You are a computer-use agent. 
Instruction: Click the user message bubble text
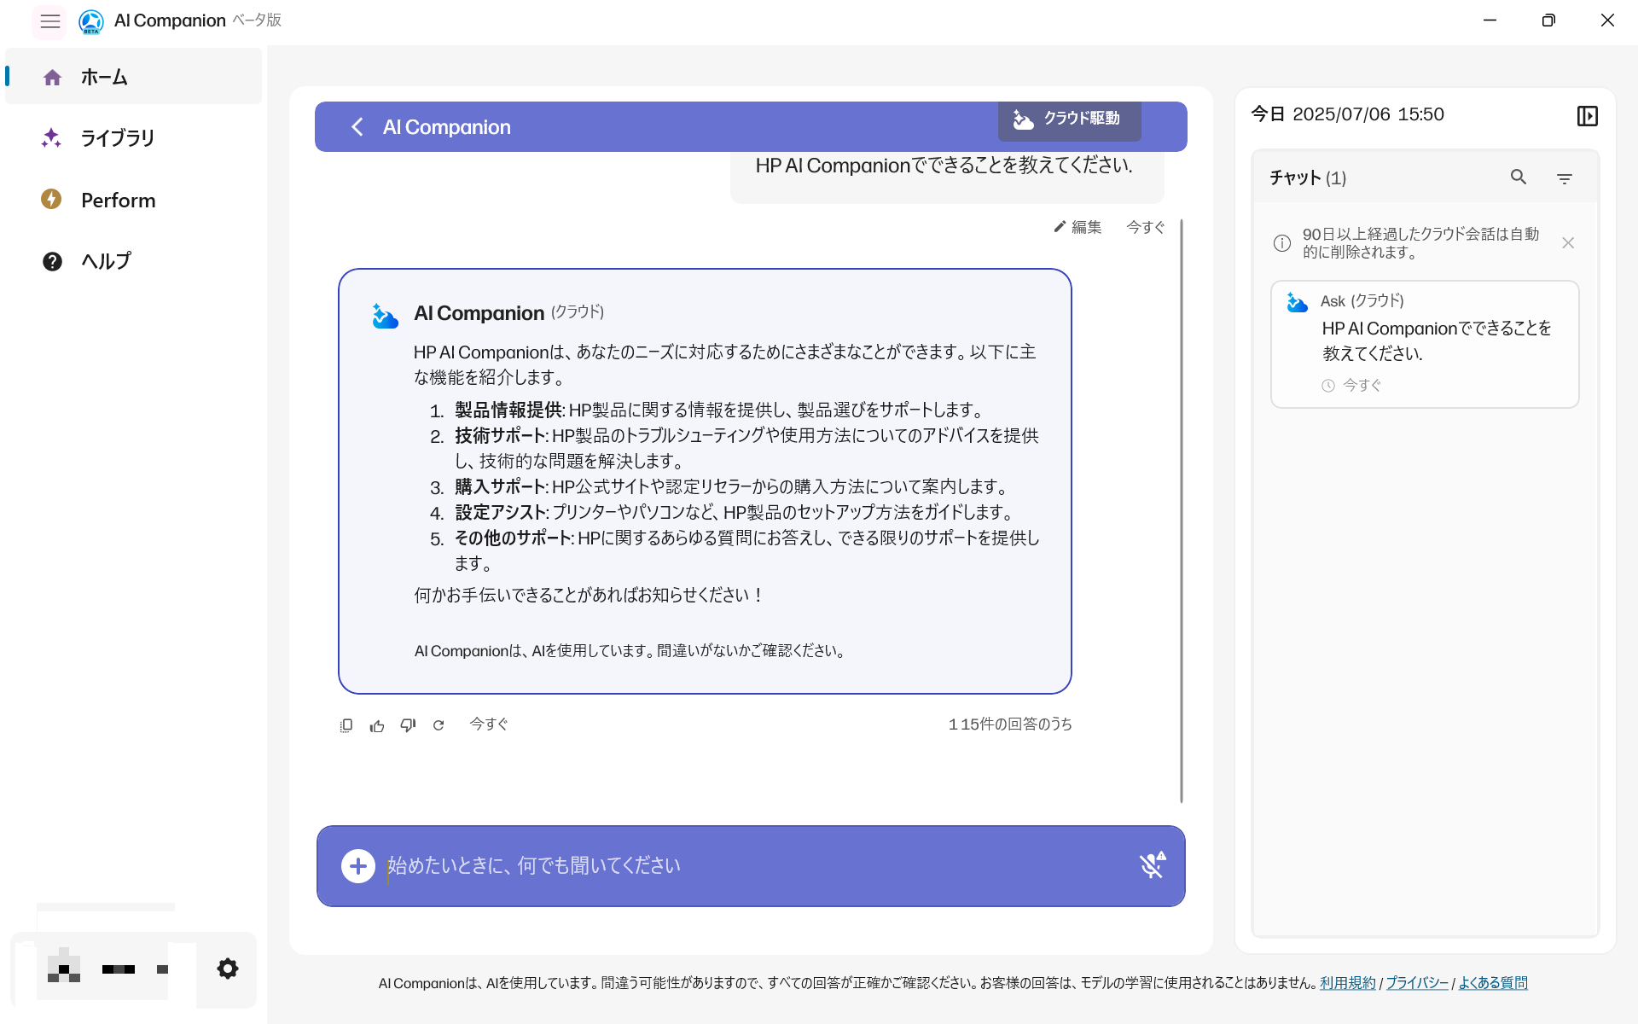pyautogui.click(x=944, y=166)
